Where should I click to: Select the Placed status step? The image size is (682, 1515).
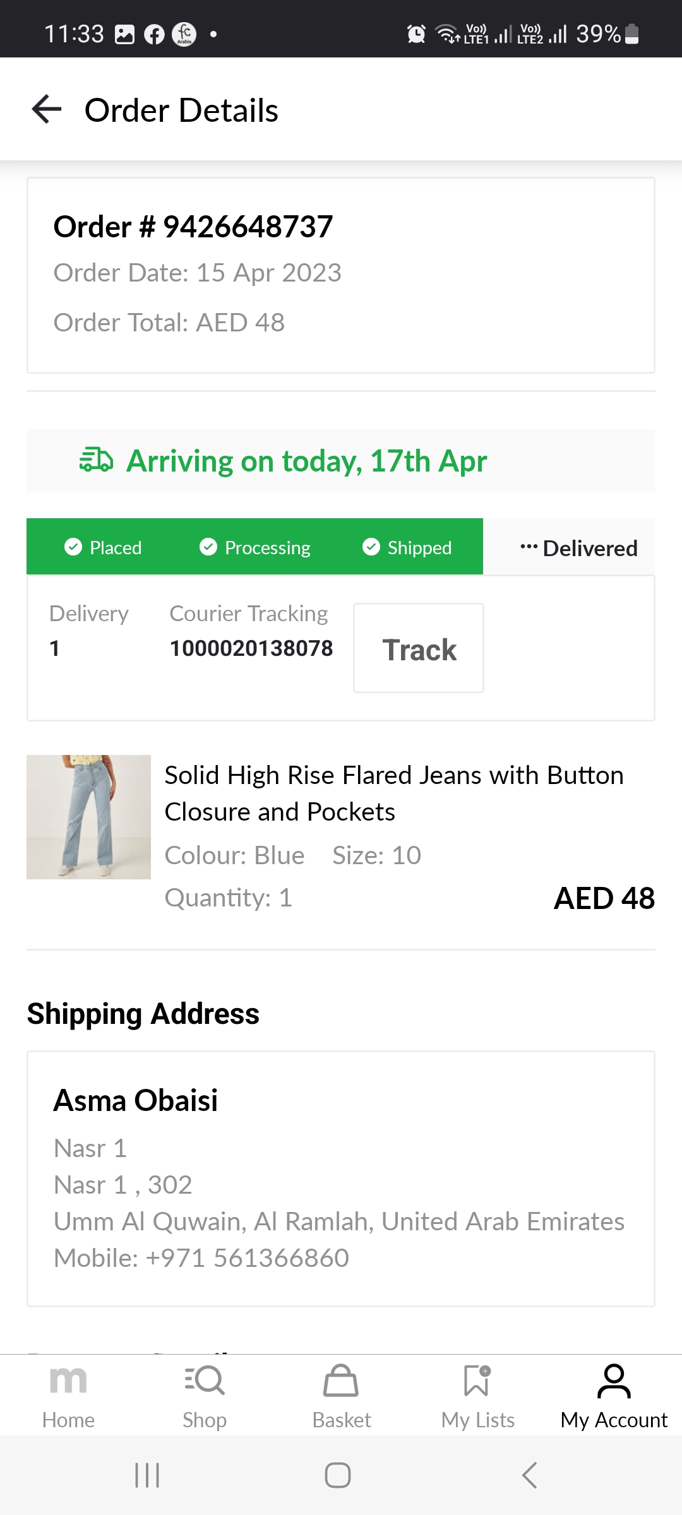(x=104, y=547)
